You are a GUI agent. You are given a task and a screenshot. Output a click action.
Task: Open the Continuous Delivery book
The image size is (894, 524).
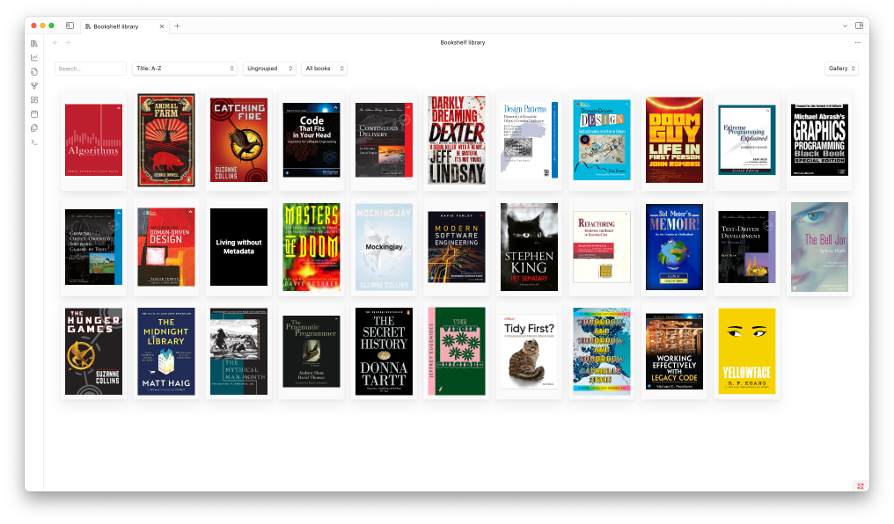(384, 140)
